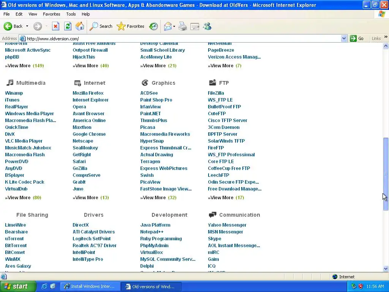The width and height of the screenshot is (389, 292).
Task: Open the DirectX link
Action: point(81,225)
